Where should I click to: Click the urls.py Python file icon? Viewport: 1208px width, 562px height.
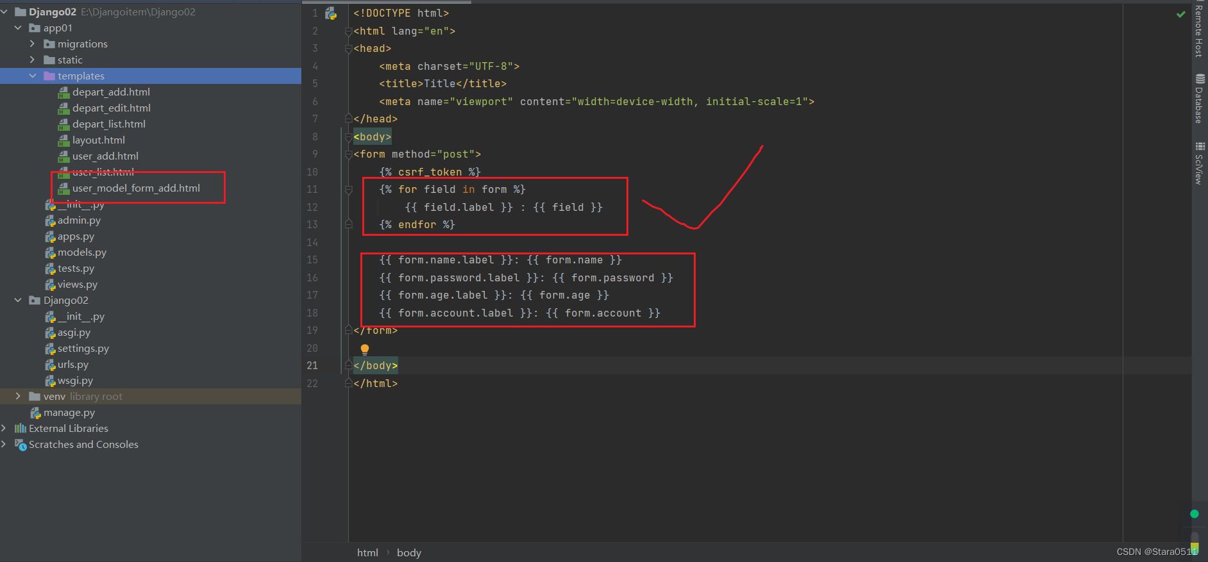tap(50, 365)
